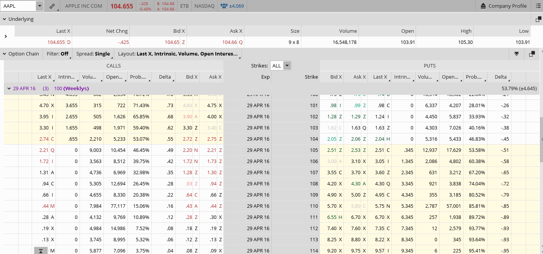Click the AAPL symbol input field

[x=18, y=6]
